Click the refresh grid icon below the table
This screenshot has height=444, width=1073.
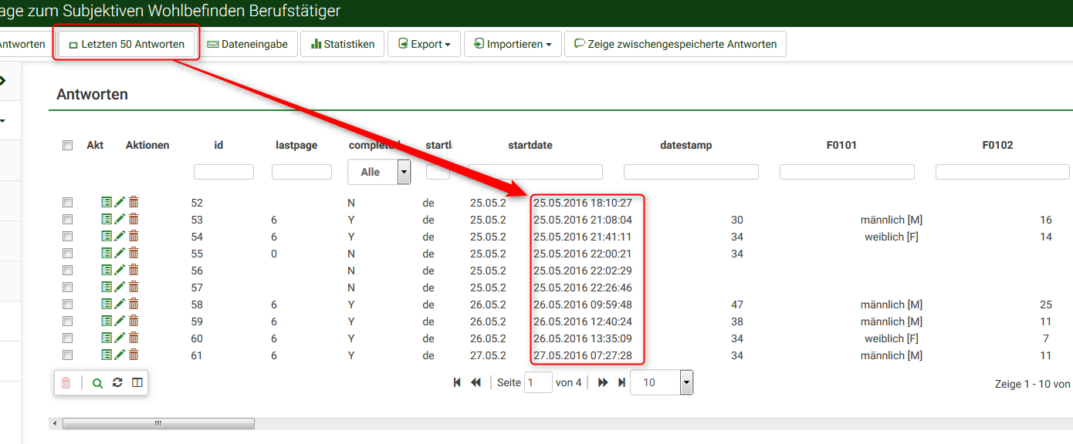(117, 383)
